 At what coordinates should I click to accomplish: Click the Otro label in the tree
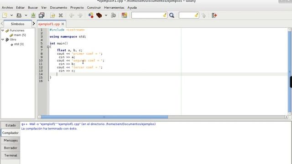(13, 40)
